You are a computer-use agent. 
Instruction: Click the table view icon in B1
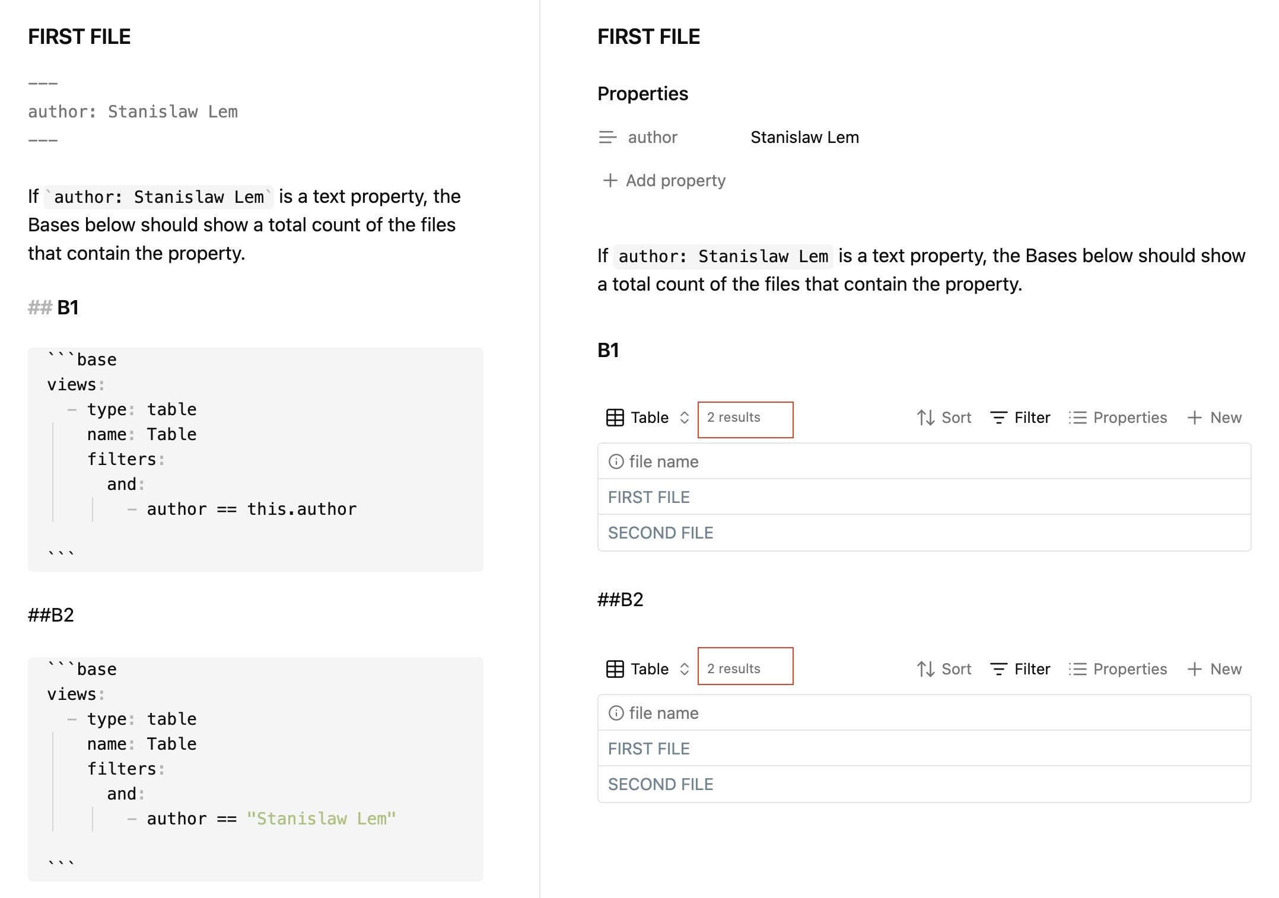(x=615, y=418)
